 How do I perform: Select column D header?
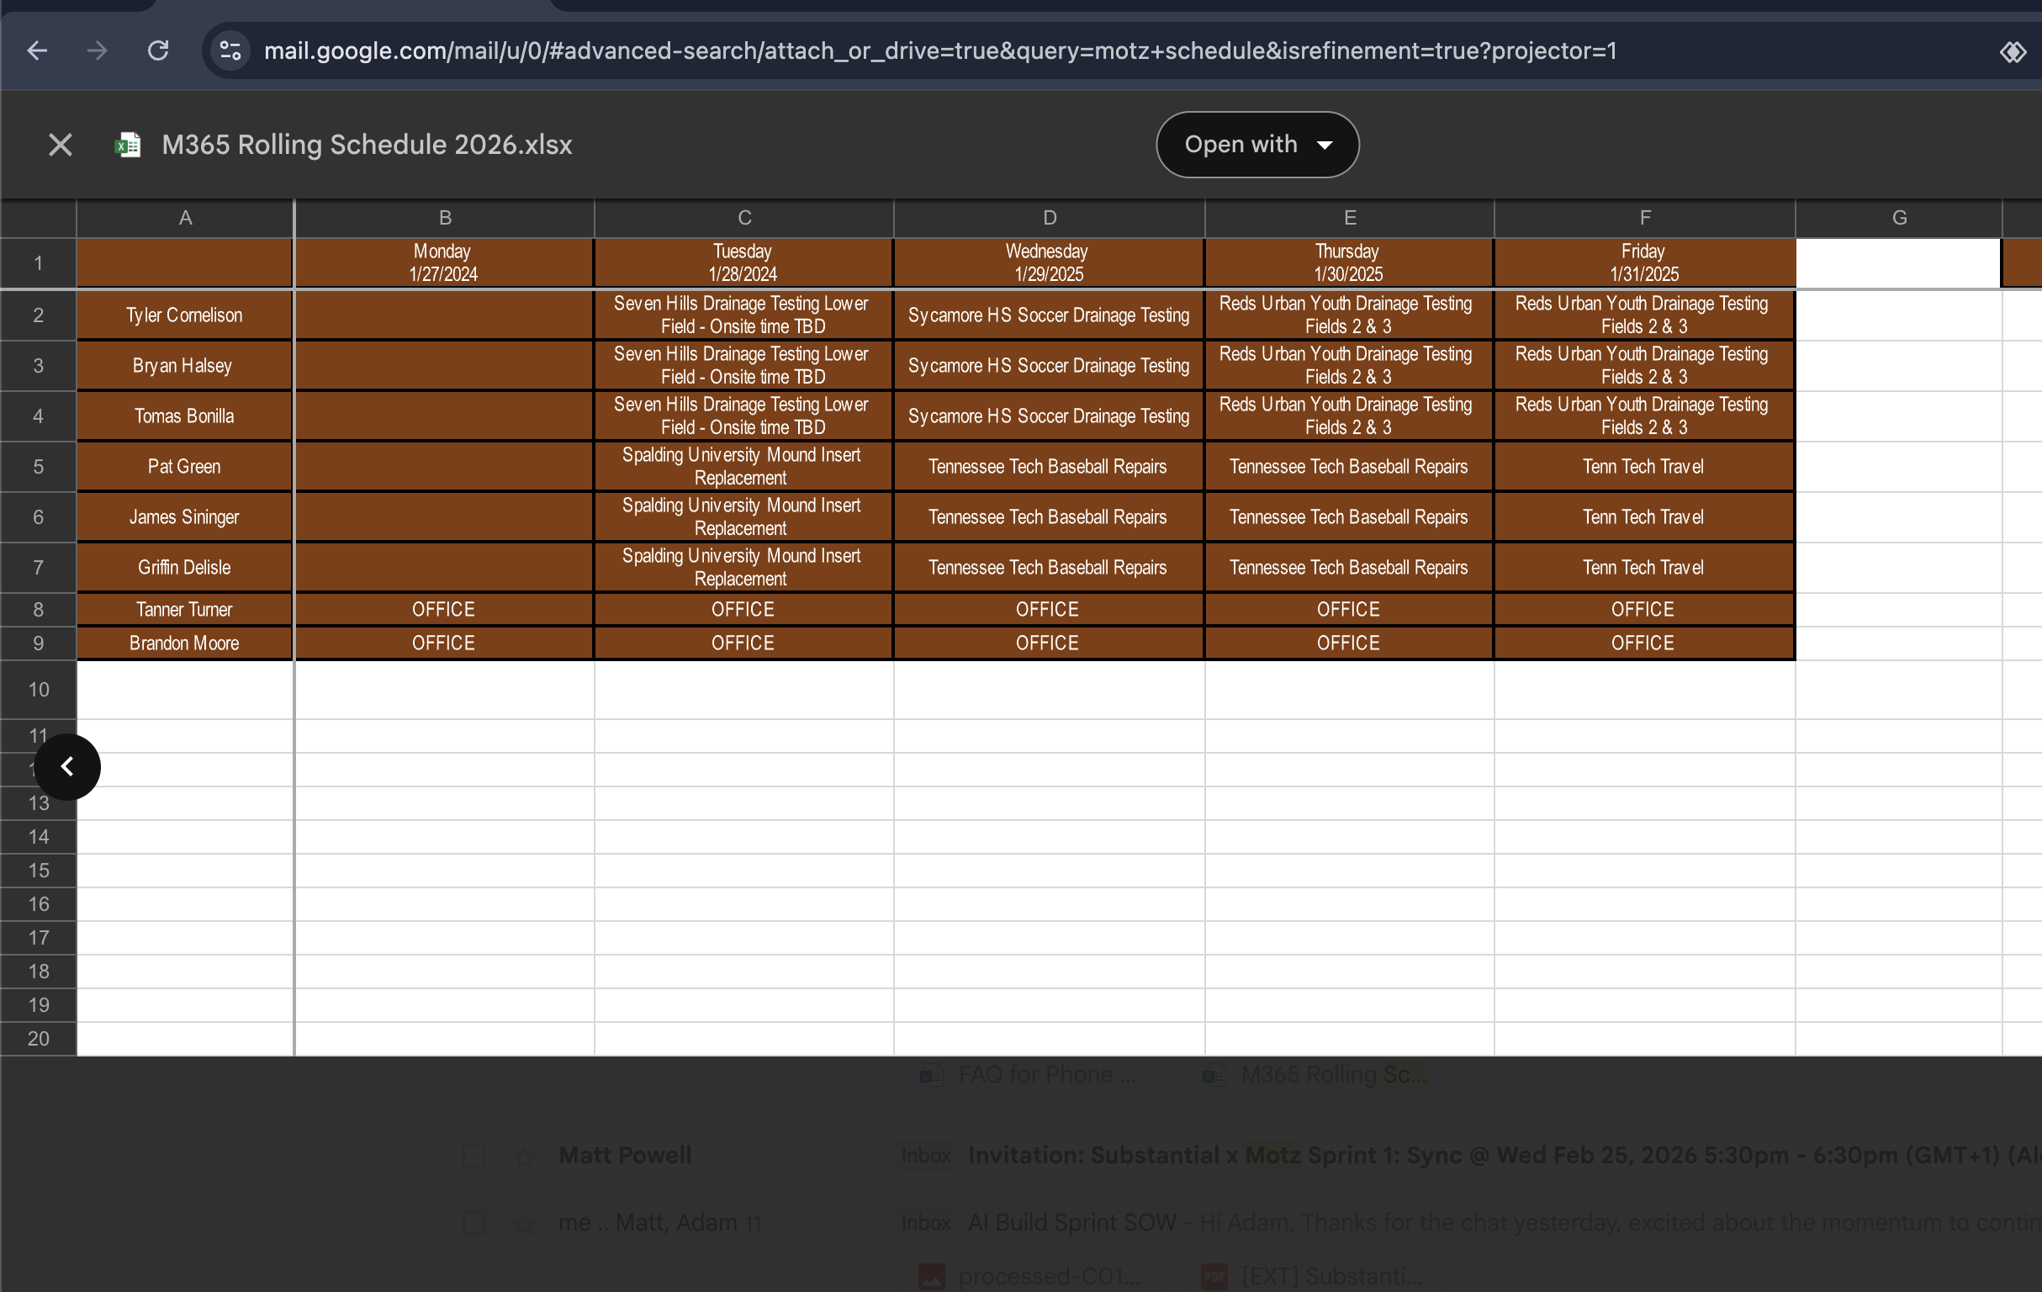(1049, 218)
